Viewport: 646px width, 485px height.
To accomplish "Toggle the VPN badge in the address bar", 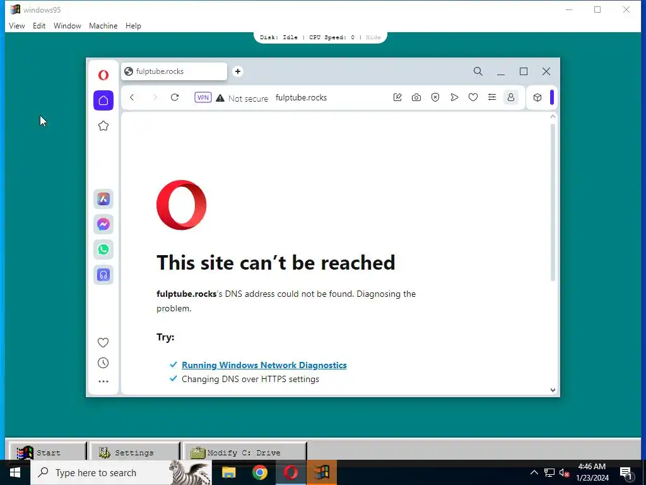I will click(203, 97).
